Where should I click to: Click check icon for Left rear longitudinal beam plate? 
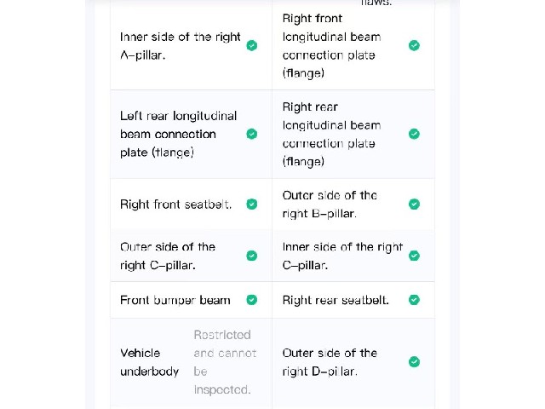pyautogui.click(x=252, y=134)
